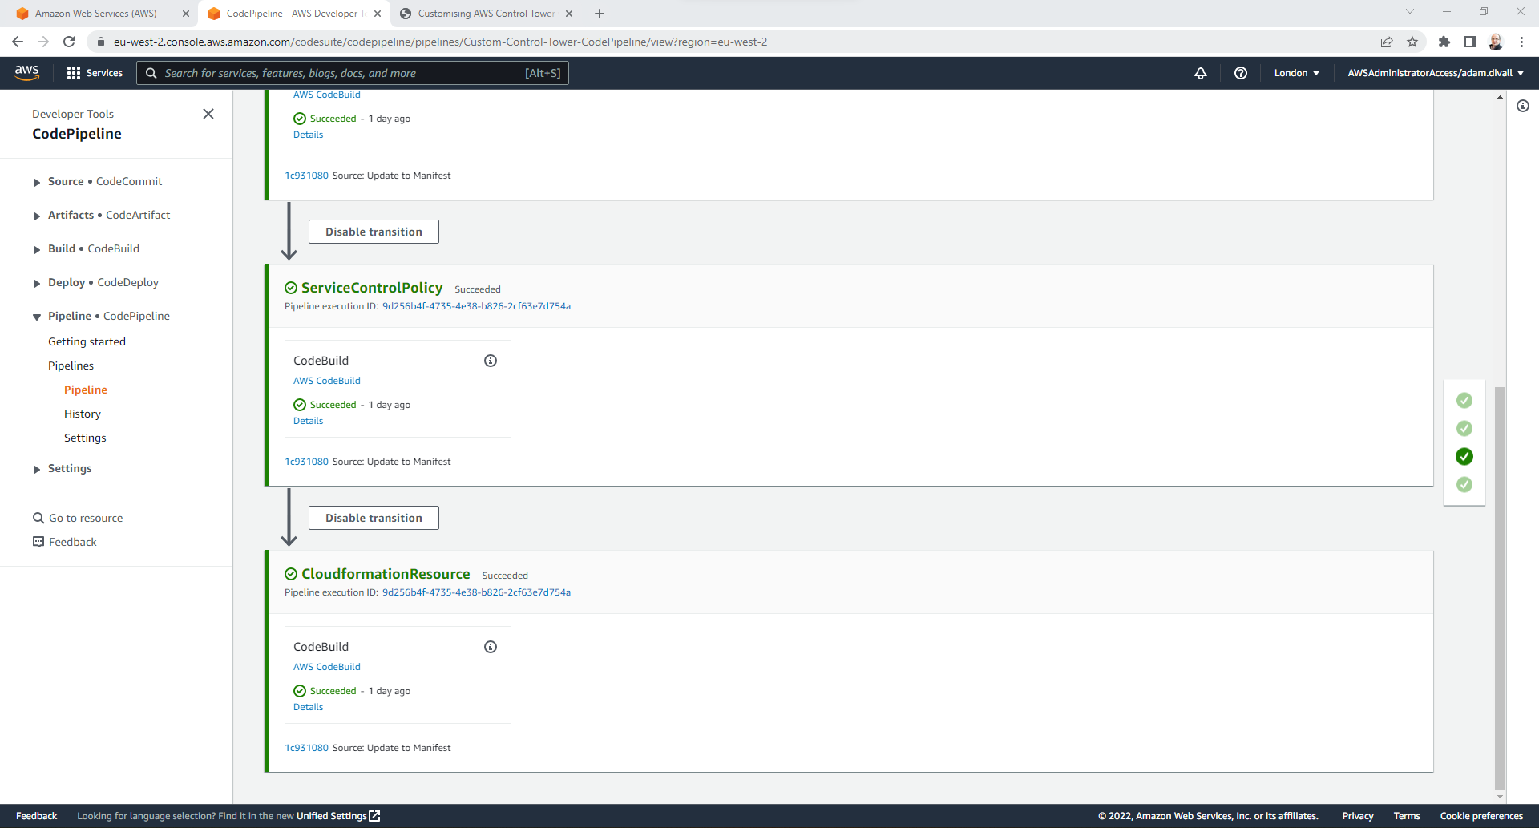
Task: Click the page vertical scrollbar thumb
Action: click(1500, 588)
